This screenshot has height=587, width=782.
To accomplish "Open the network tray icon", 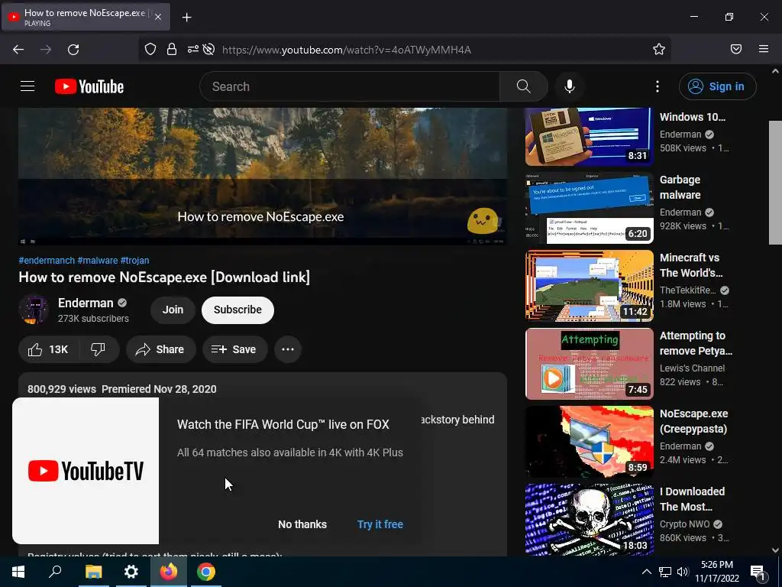I will tap(665, 572).
